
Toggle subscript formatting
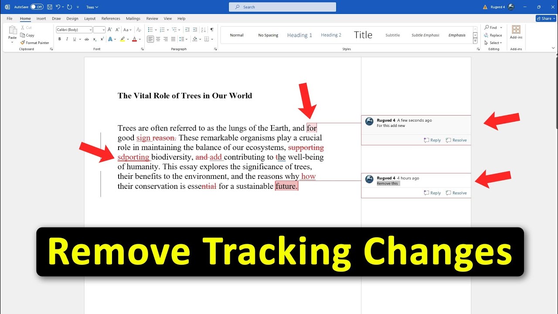pyautogui.click(x=95, y=39)
